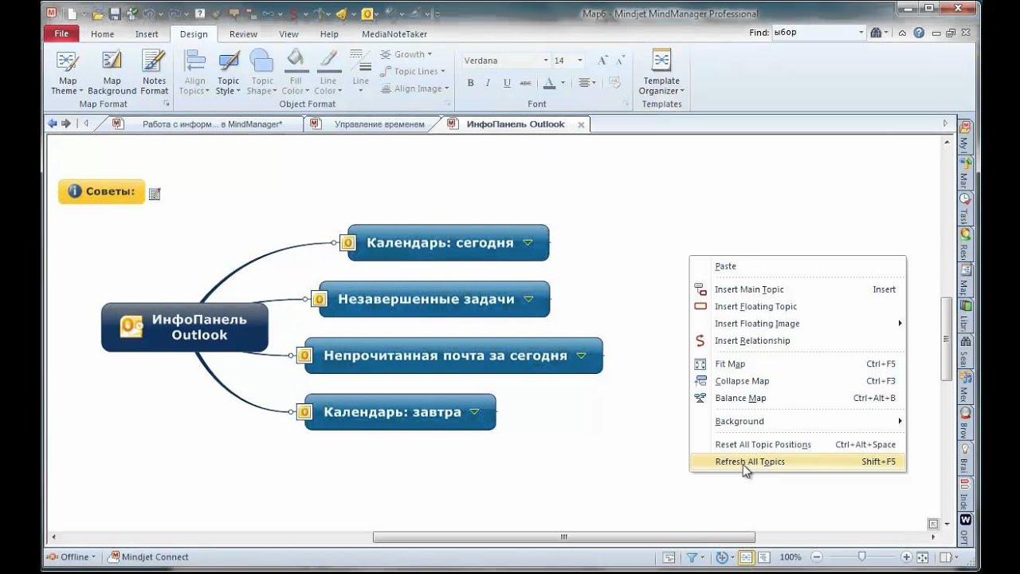The width and height of the screenshot is (1020, 574).
Task: Click the Fill Color bucket icon
Action: pyautogui.click(x=296, y=61)
